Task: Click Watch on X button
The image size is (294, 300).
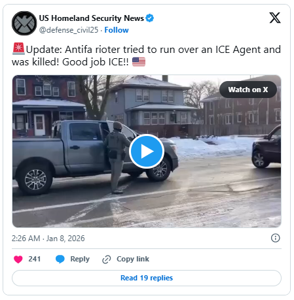Action: (x=248, y=90)
